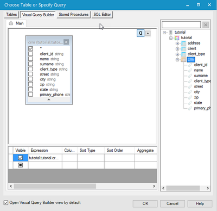Click into the tree search input field
The height and width of the screenshot is (211, 217).
click(181, 25)
